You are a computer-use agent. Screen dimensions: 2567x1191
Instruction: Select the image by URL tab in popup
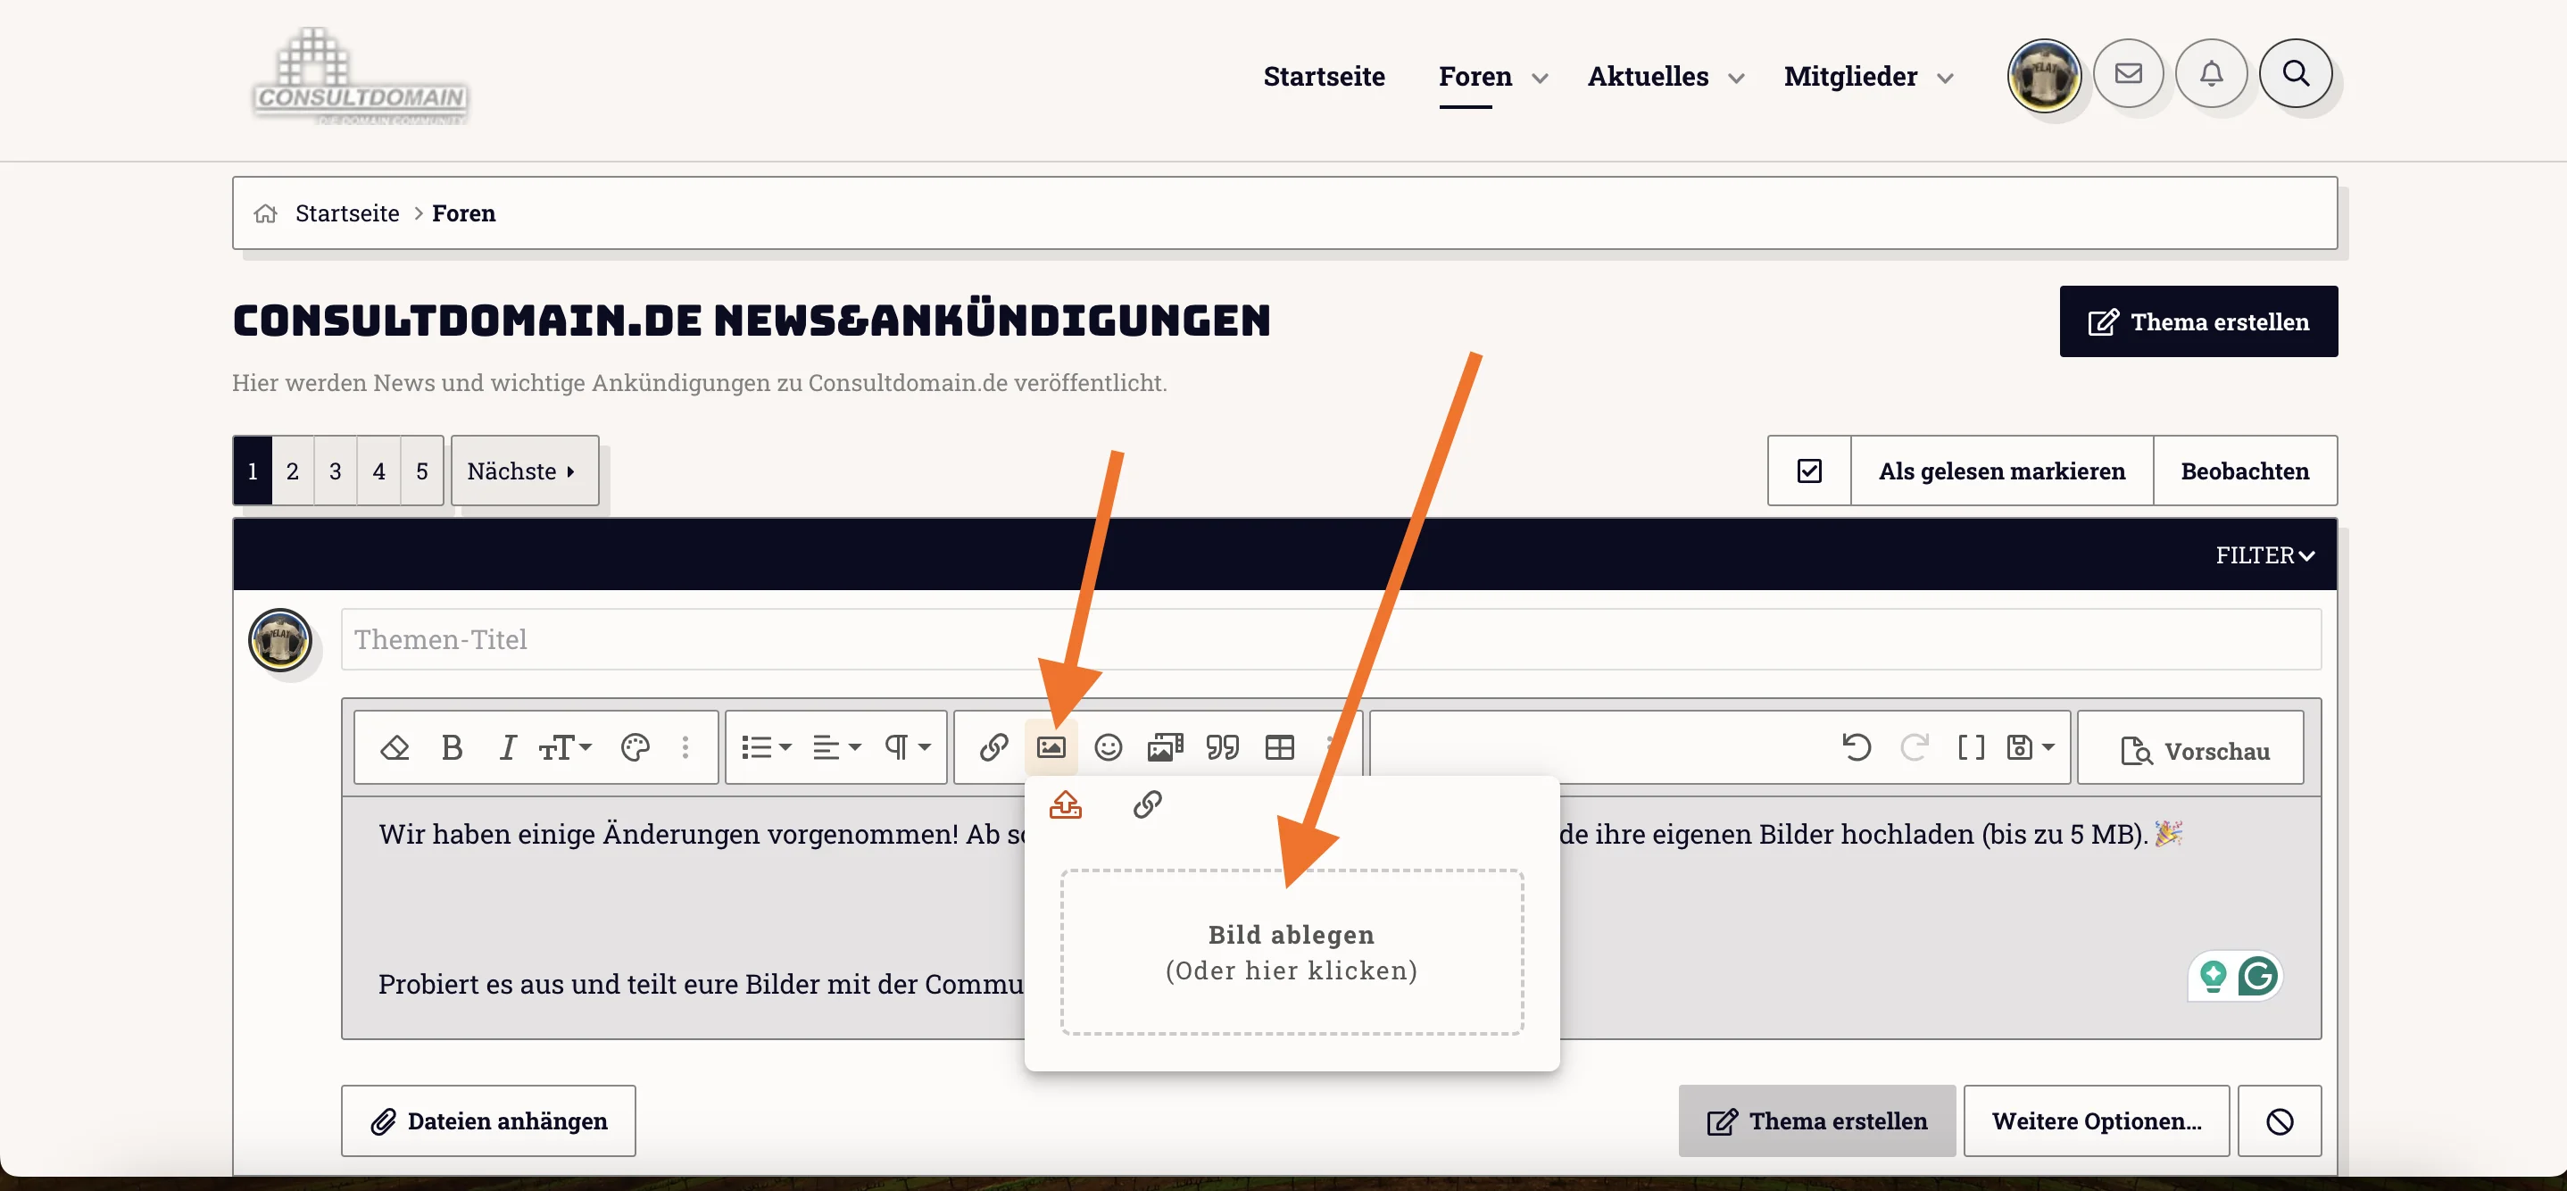1147,804
